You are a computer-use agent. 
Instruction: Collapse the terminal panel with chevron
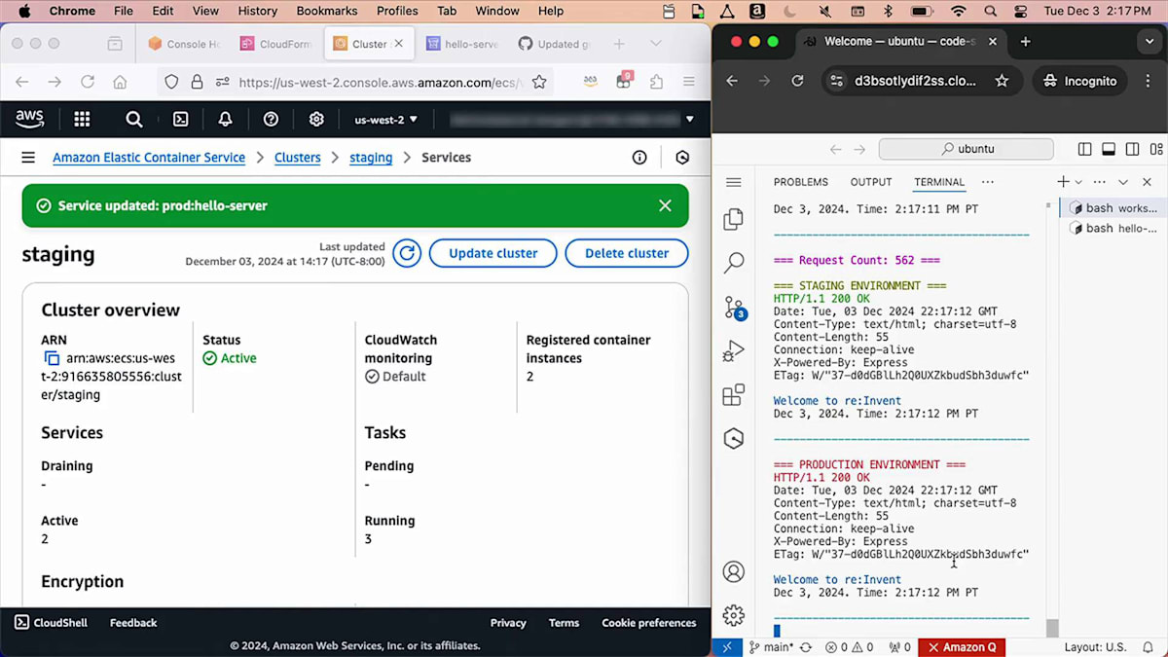1123,182
